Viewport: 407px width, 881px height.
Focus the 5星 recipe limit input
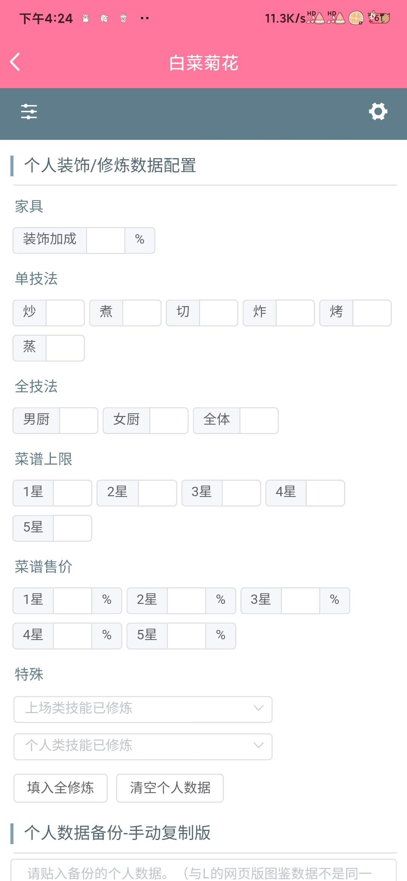pos(72,528)
